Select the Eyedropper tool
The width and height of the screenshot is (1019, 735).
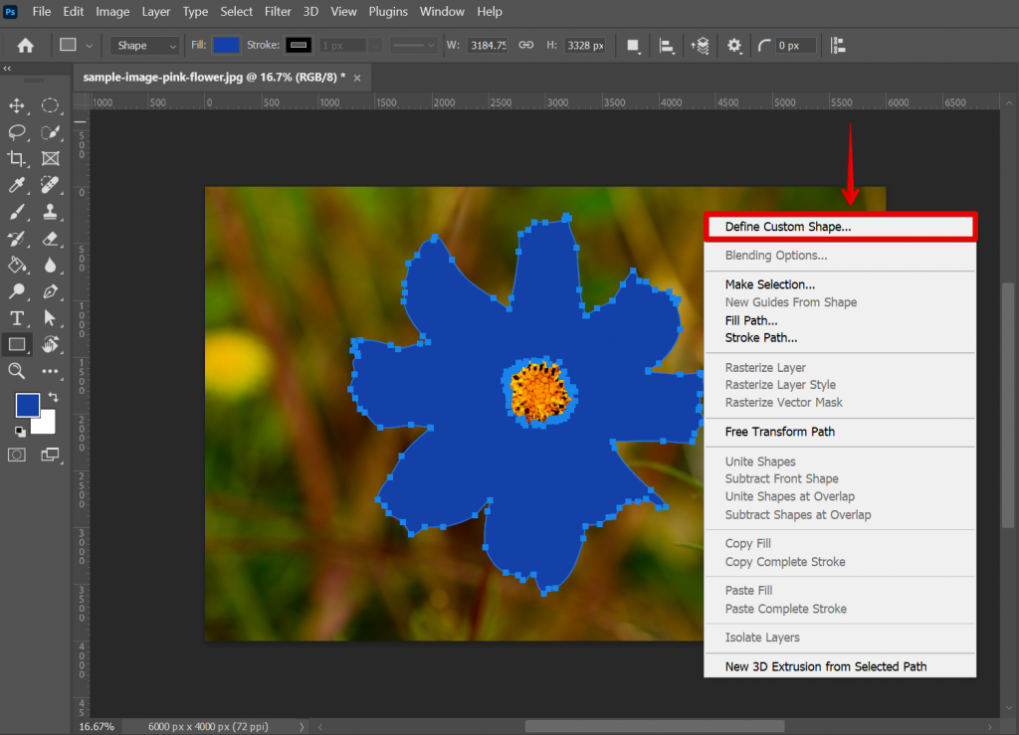[x=15, y=185]
